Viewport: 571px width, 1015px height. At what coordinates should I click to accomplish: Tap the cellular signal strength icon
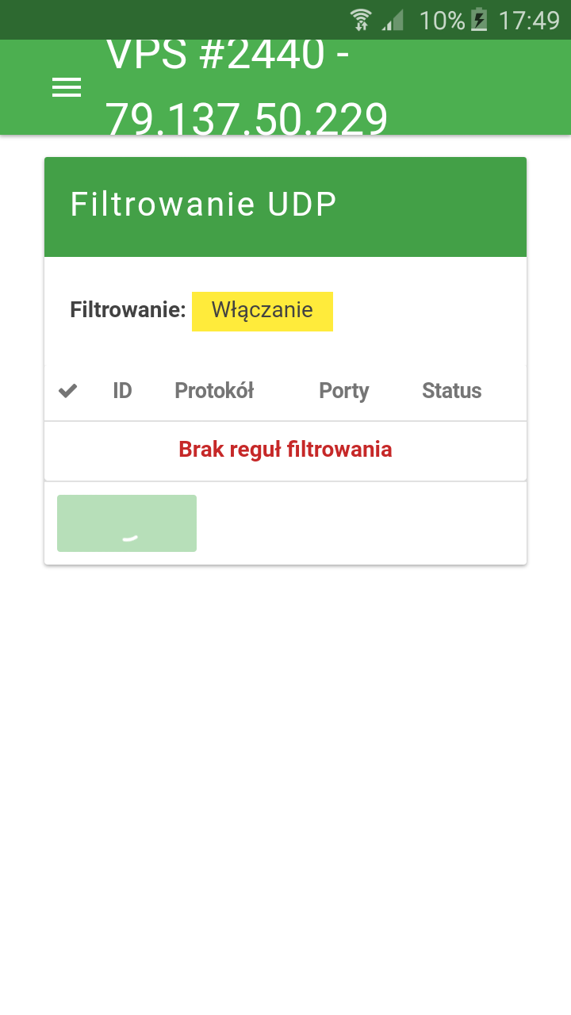[x=393, y=20]
